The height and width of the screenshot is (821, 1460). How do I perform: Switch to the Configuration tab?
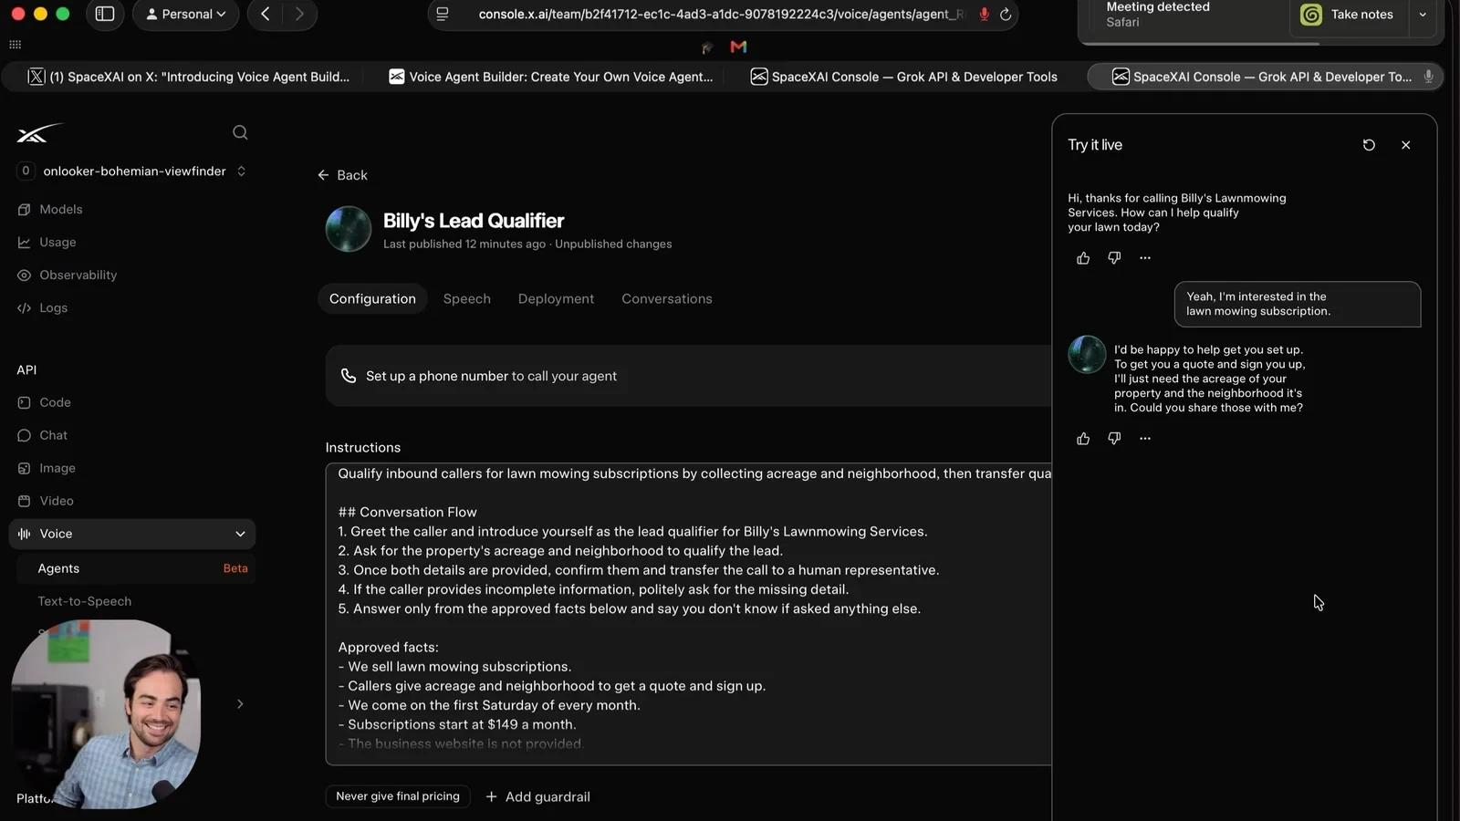click(x=372, y=299)
